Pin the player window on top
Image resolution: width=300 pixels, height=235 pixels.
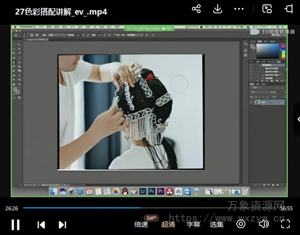point(289,9)
